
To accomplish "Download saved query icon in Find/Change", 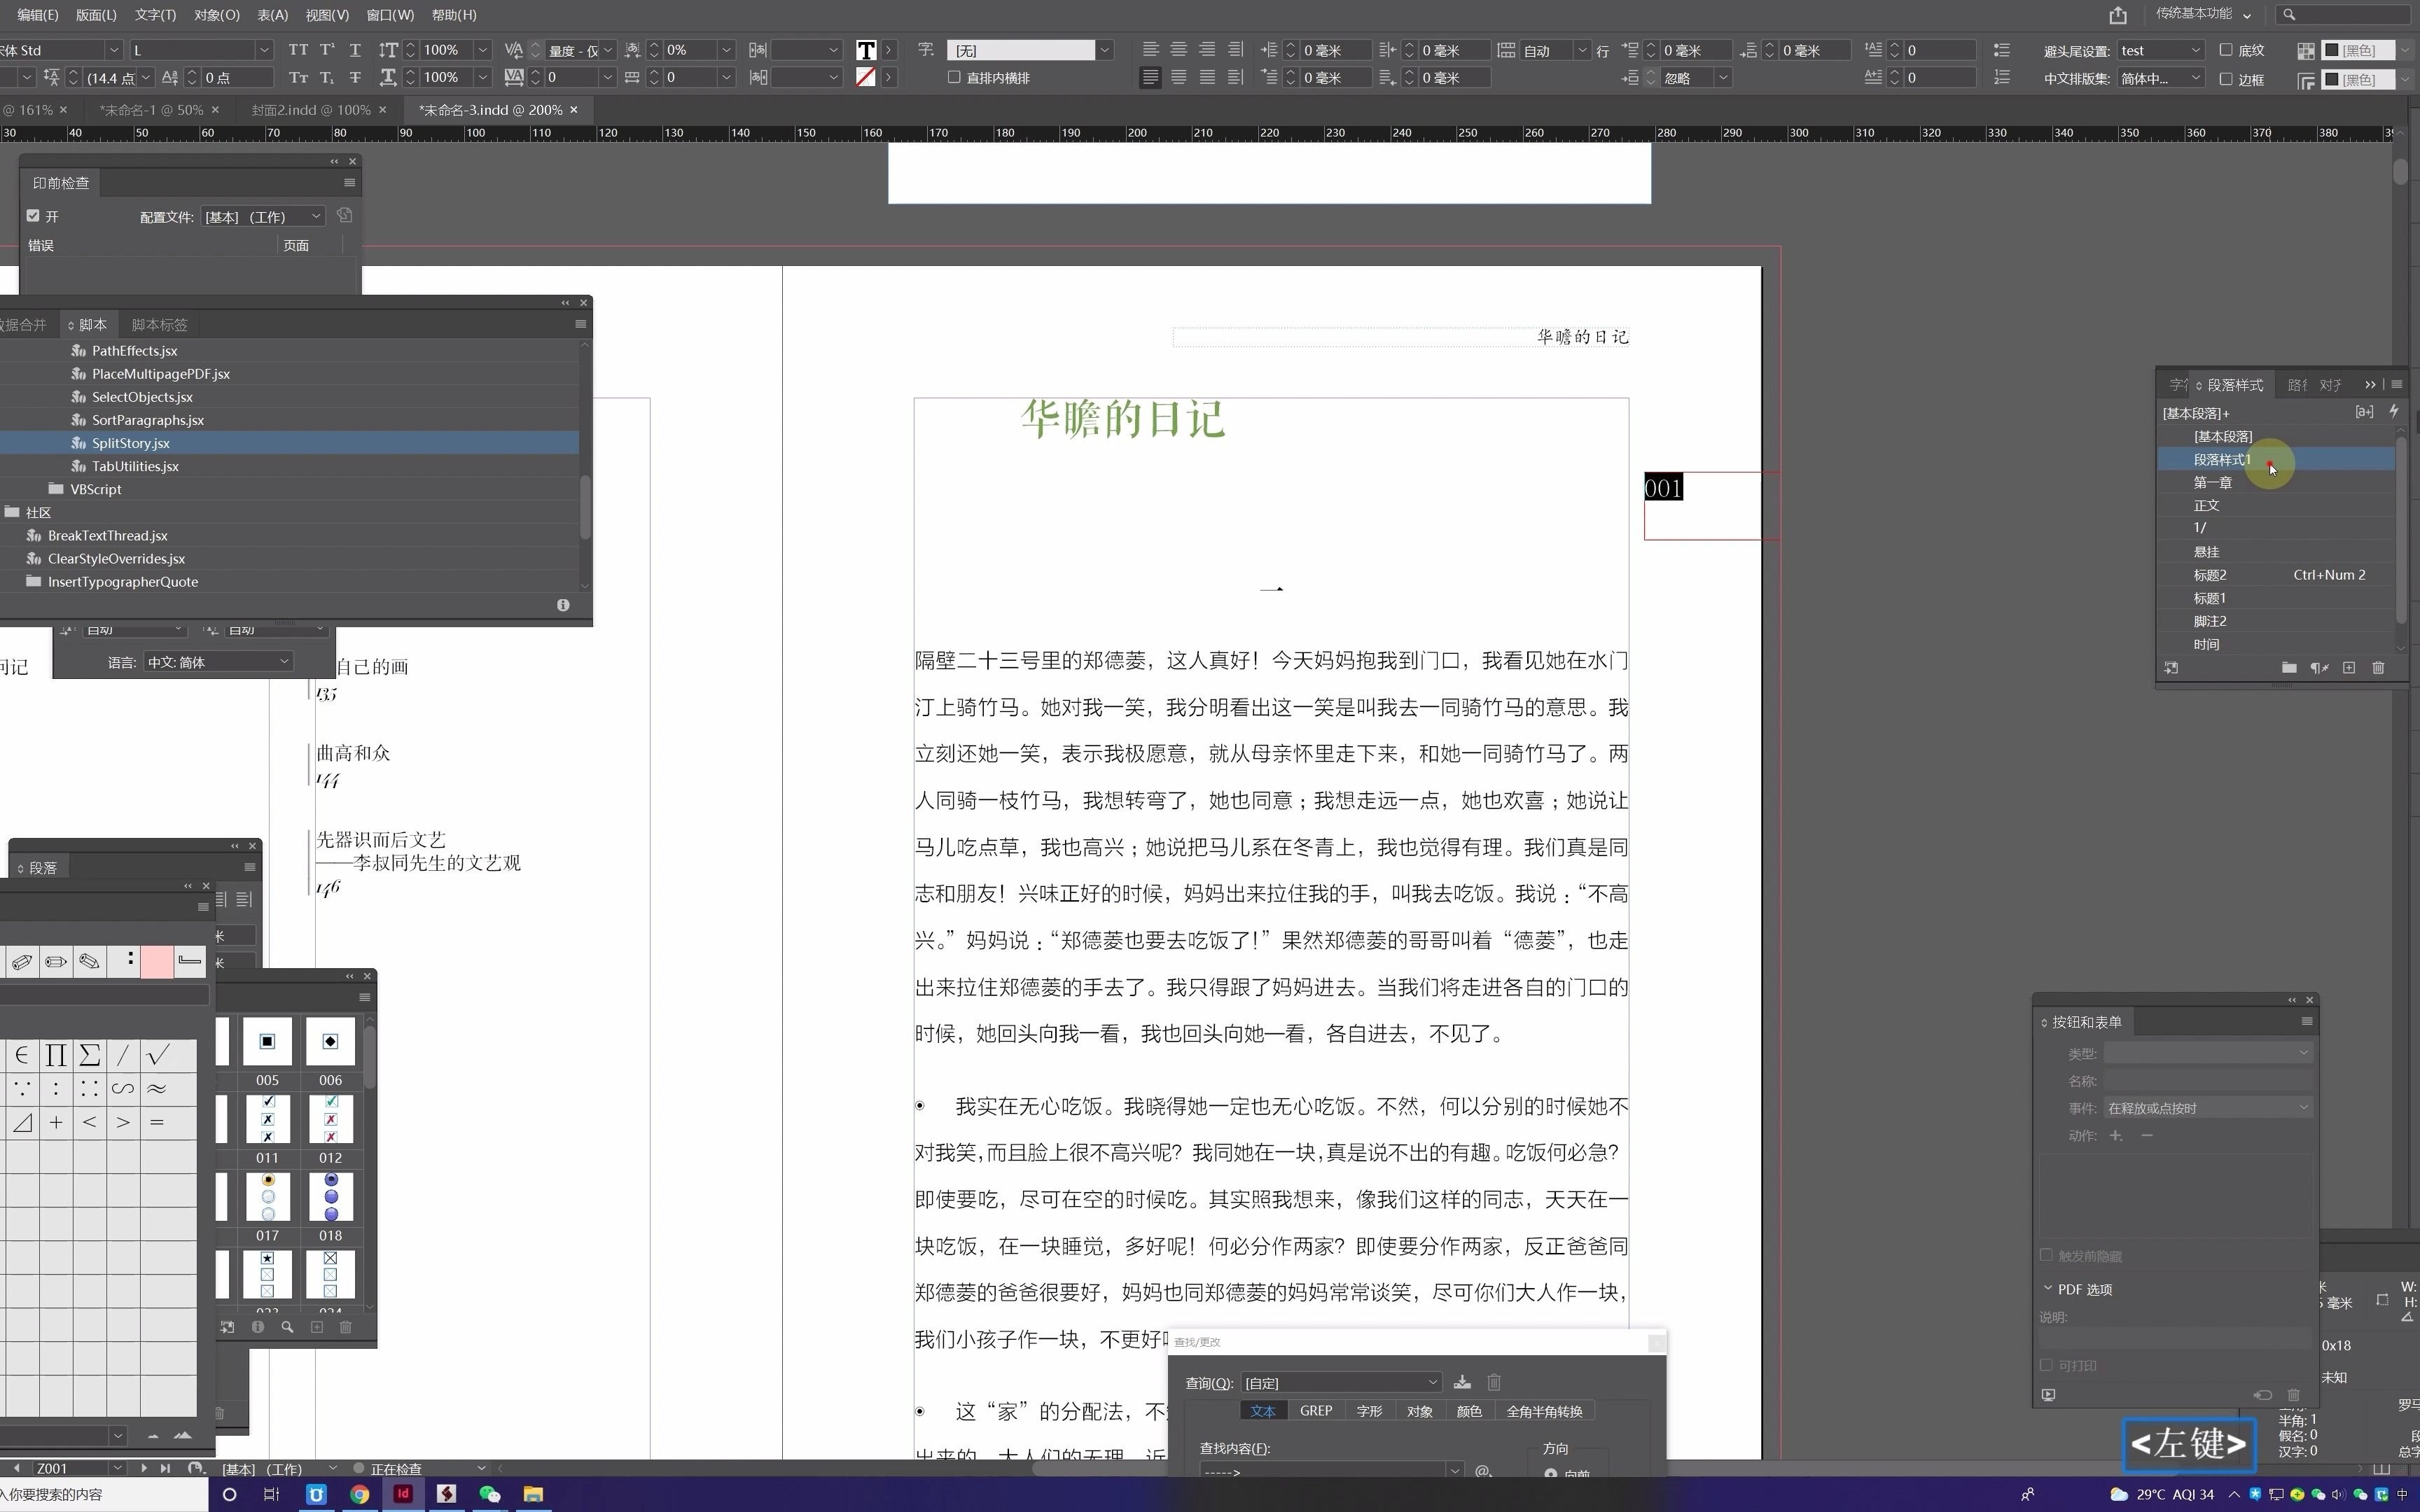I will (x=1462, y=1382).
